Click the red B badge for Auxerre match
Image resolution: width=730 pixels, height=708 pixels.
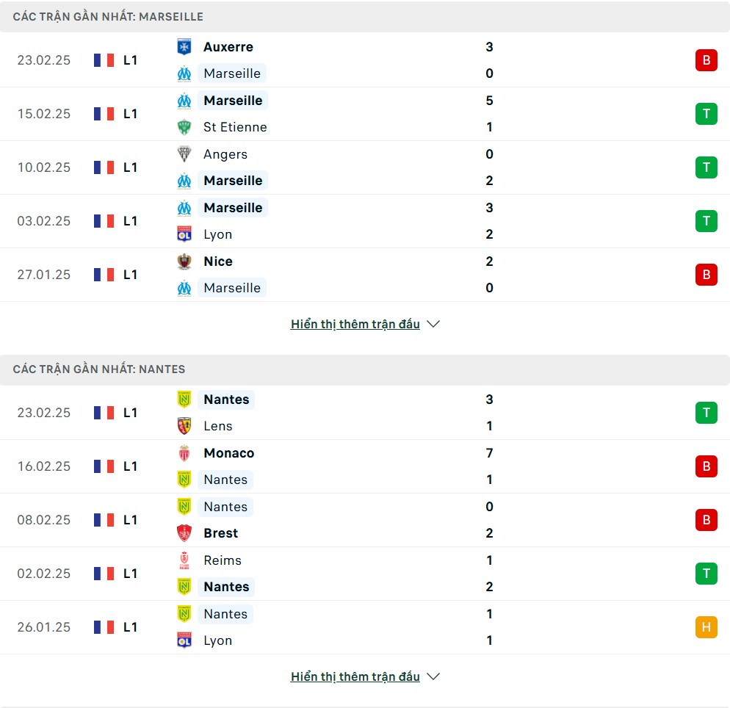click(706, 60)
